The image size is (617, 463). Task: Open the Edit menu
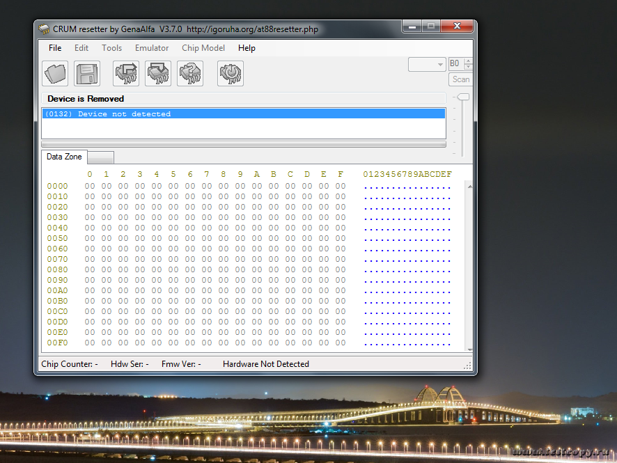pyautogui.click(x=81, y=48)
